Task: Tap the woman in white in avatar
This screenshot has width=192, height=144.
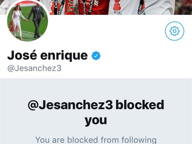Action: click(x=18, y=22)
